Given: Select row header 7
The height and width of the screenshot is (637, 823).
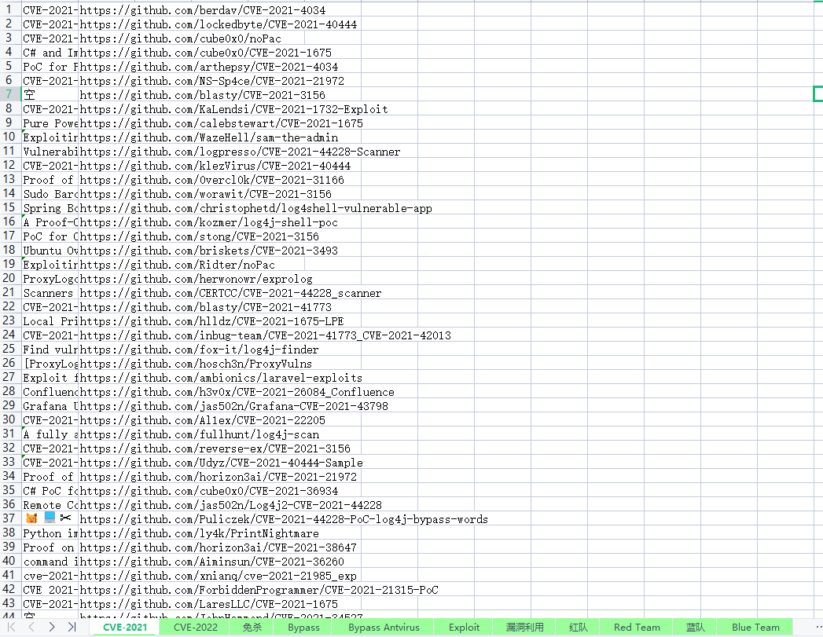Looking at the screenshot, I should point(9,94).
